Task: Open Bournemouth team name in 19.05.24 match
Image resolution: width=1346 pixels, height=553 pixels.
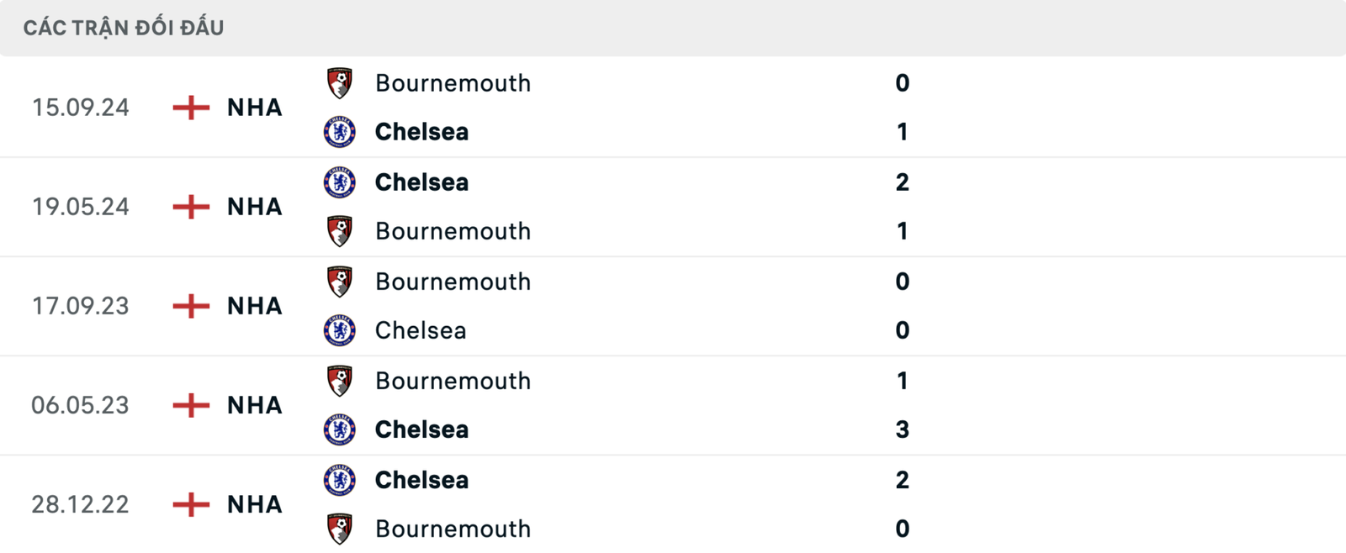Action: point(453,231)
